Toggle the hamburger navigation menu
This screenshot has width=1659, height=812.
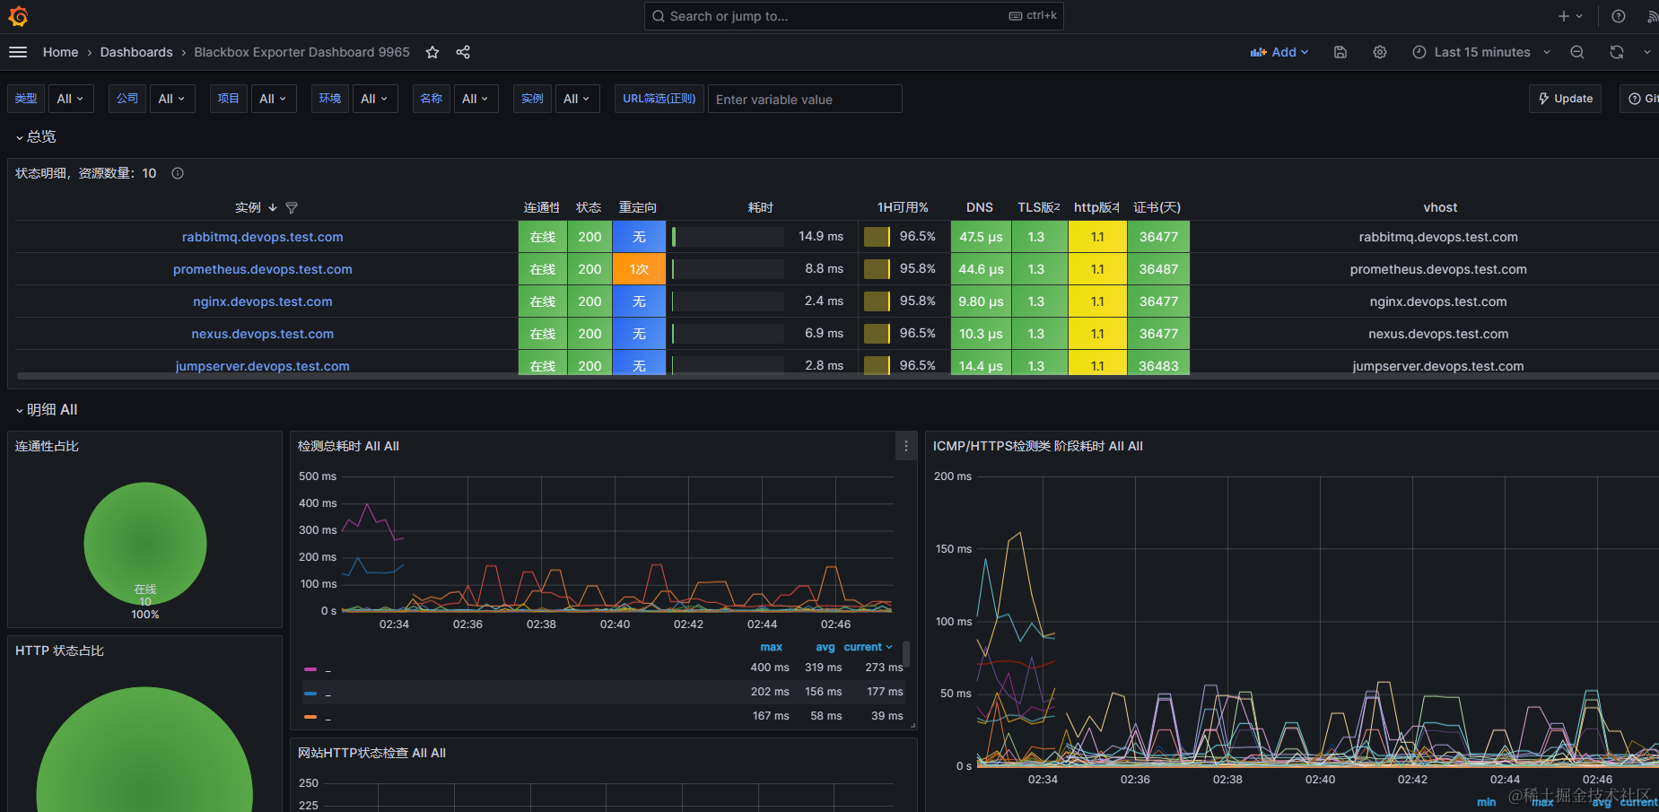coord(18,52)
